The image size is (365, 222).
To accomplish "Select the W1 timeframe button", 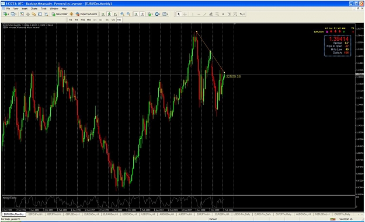I will point(113,20).
